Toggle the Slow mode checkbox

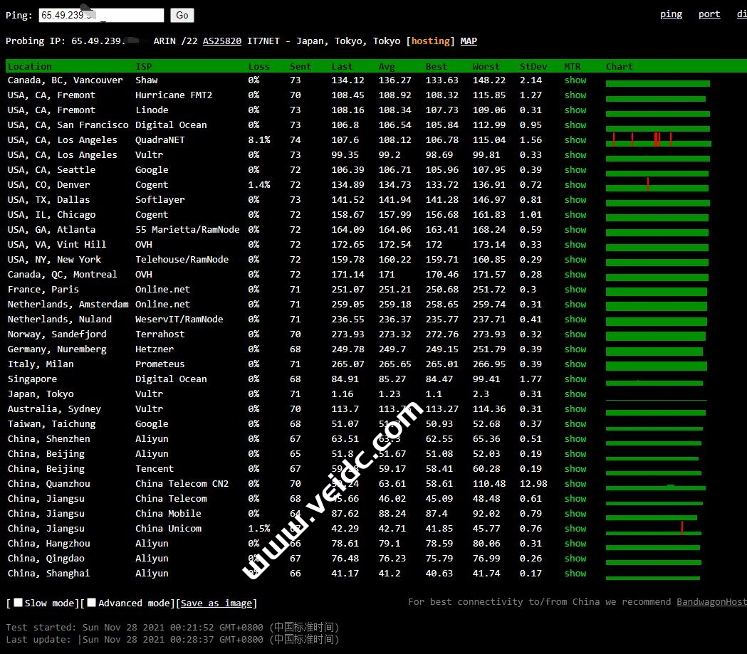click(18, 602)
